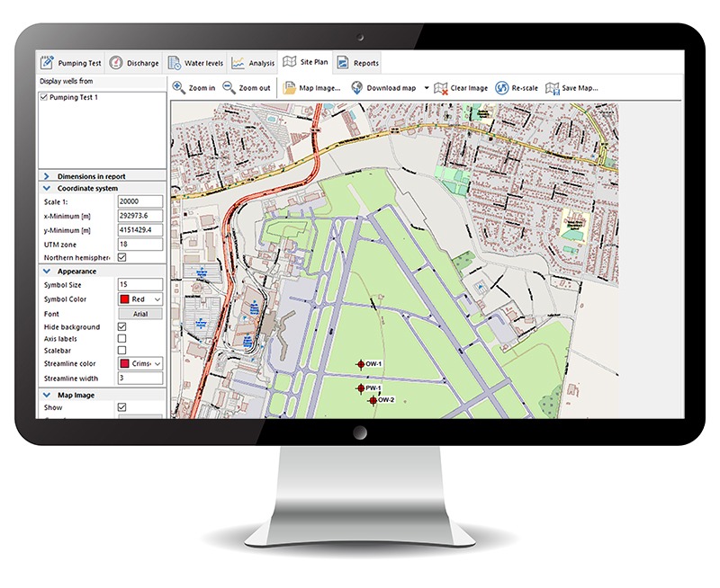Click the Save Map icon
720x588 pixels.
pos(553,88)
